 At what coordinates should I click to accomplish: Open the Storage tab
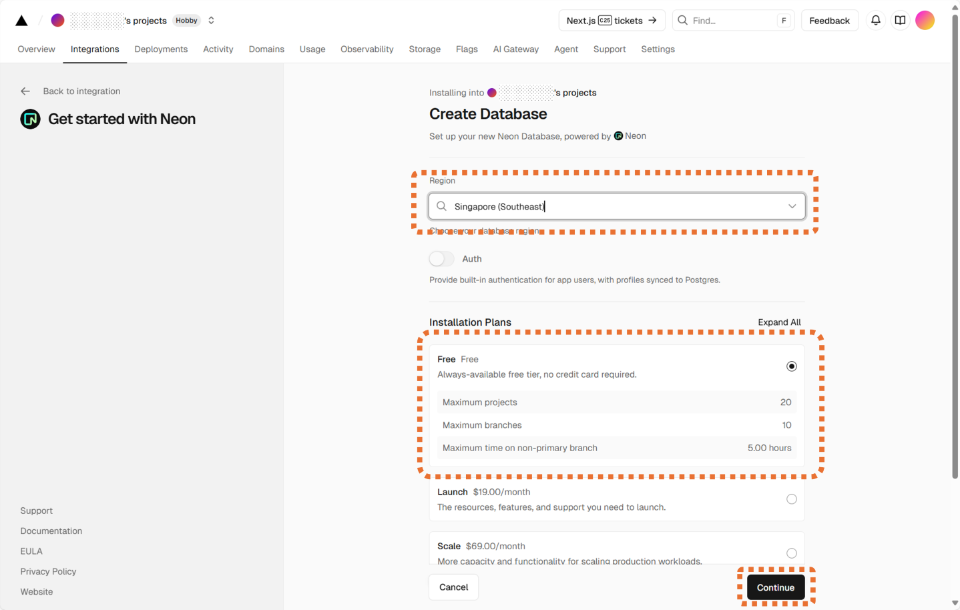(x=425, y=49)
